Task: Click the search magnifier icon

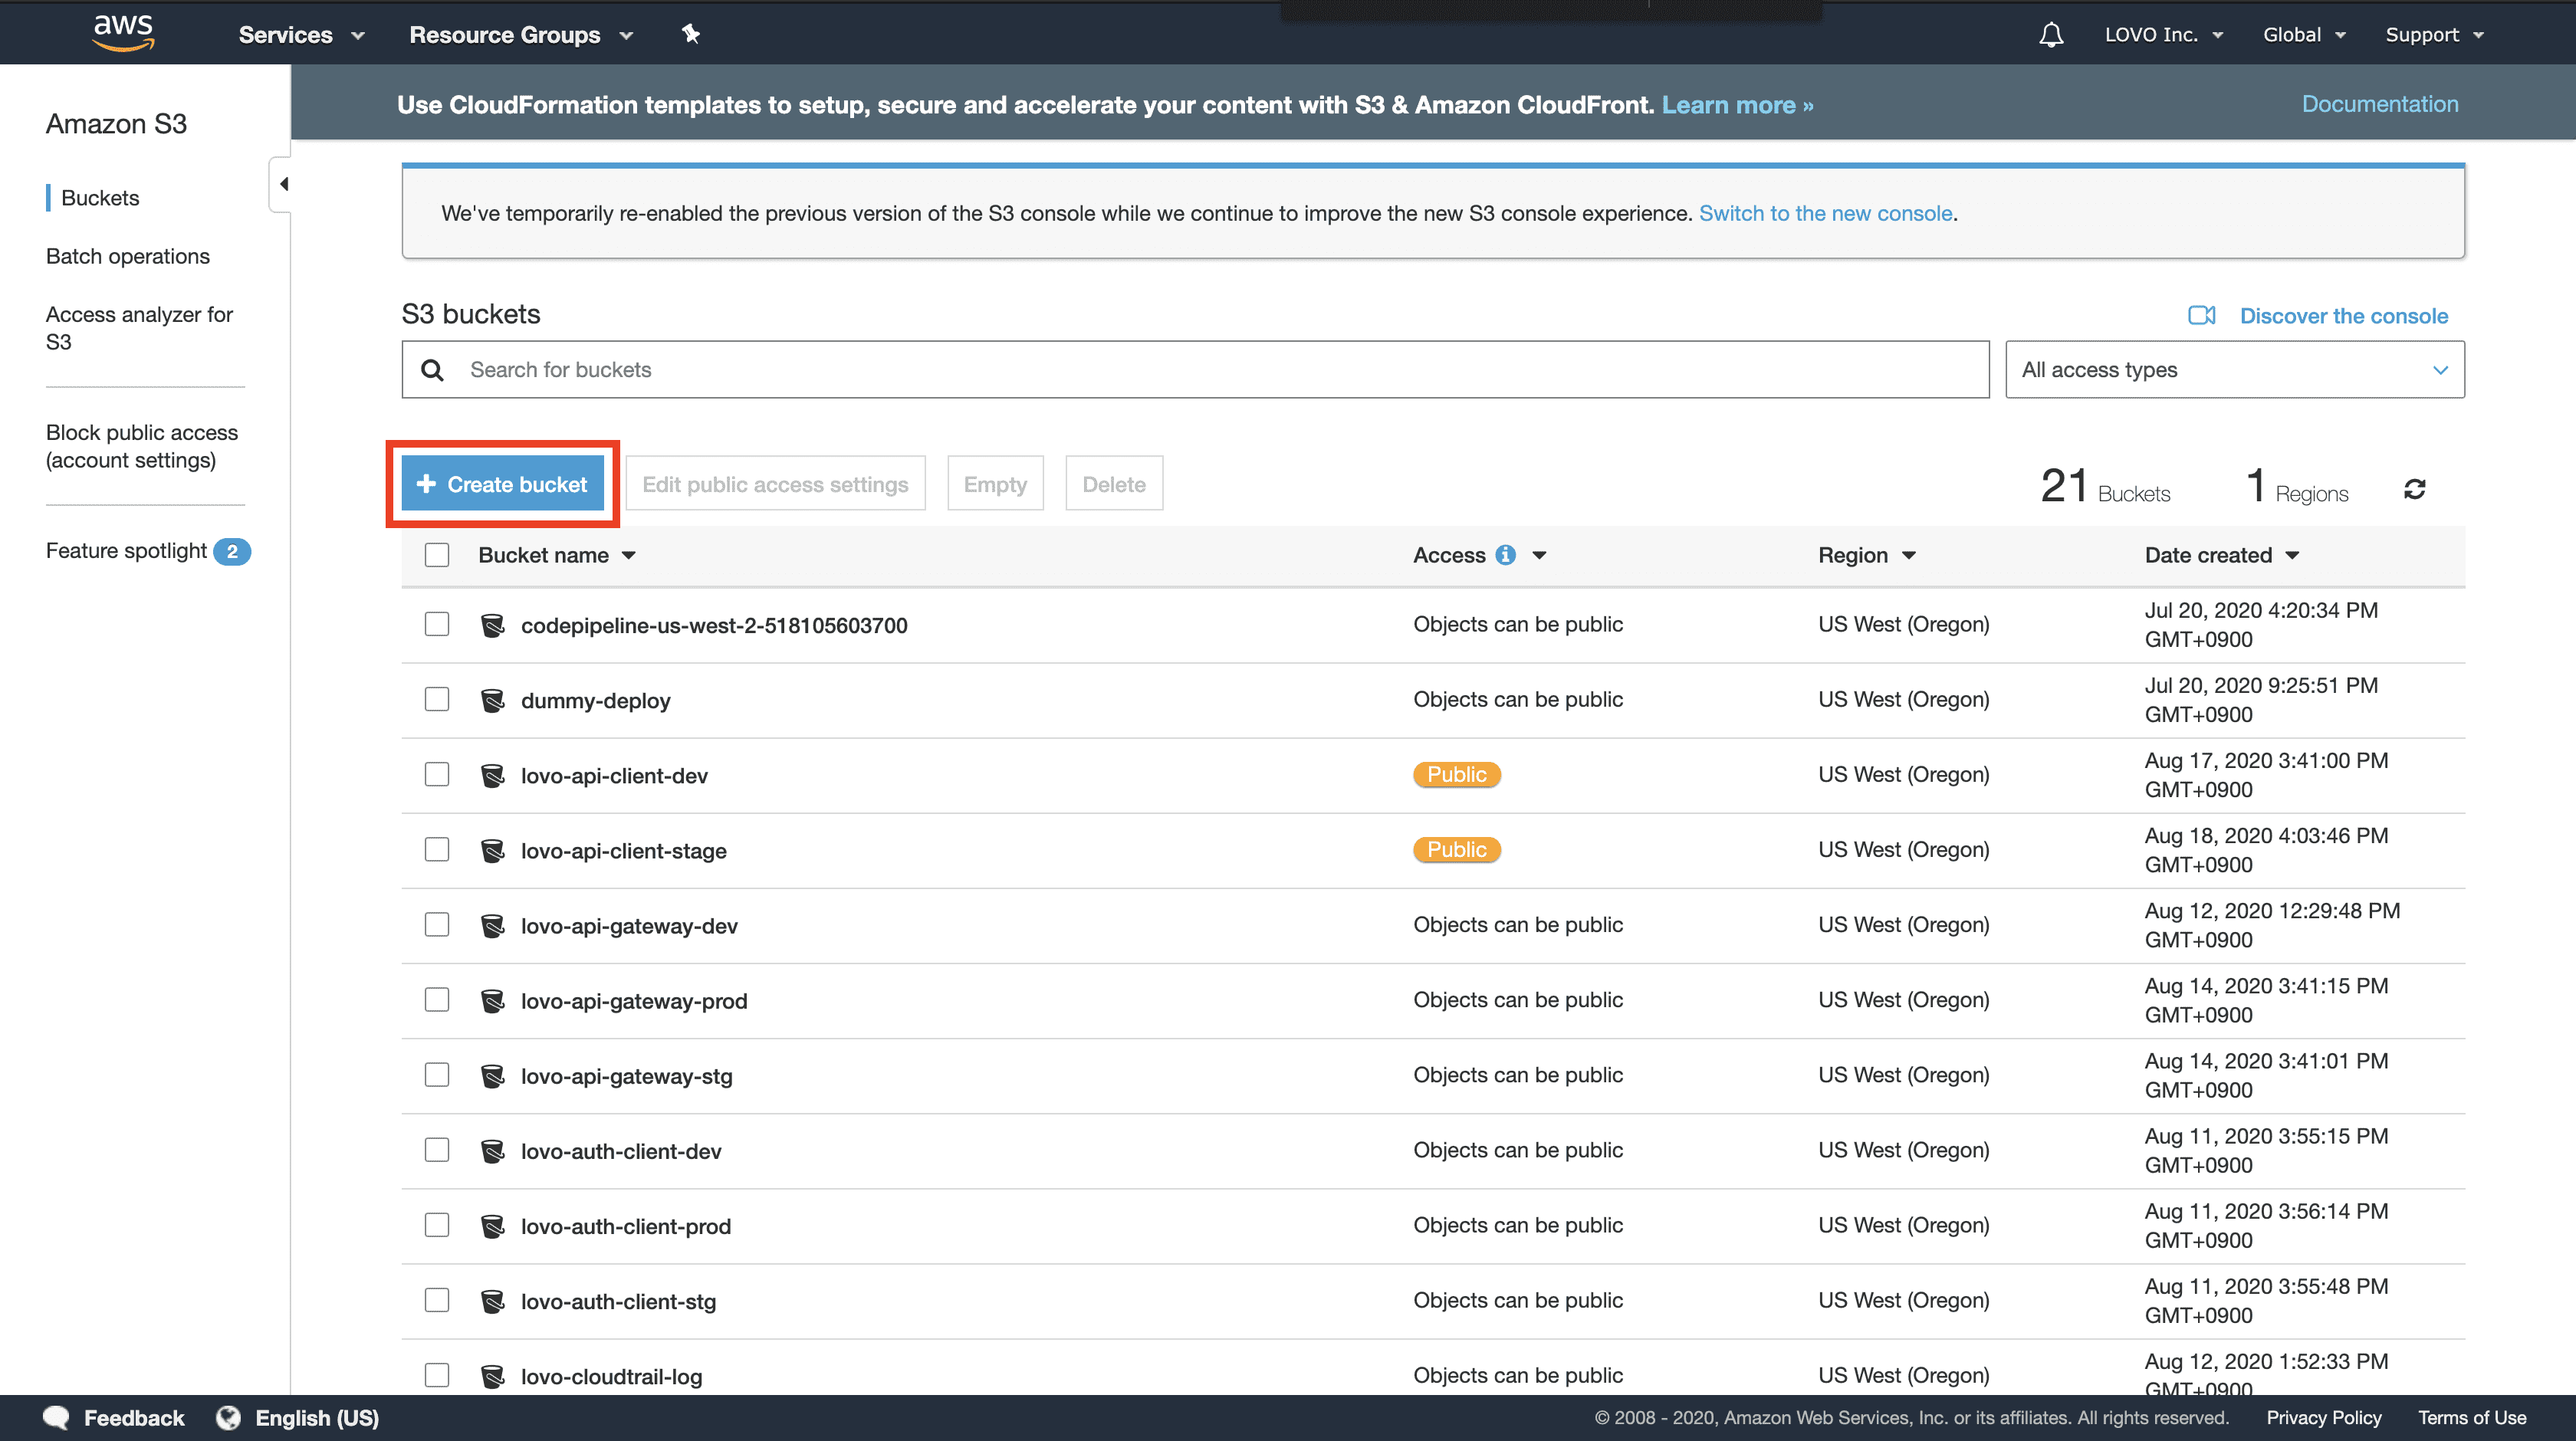Action: (432, 370)
